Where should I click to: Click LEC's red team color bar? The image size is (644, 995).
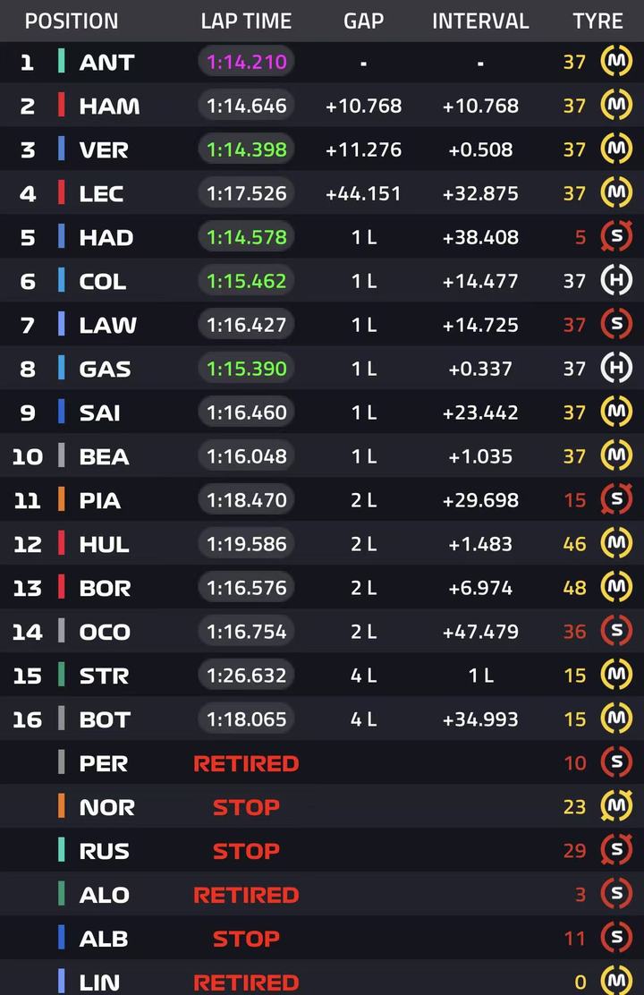tap(62, 193)
